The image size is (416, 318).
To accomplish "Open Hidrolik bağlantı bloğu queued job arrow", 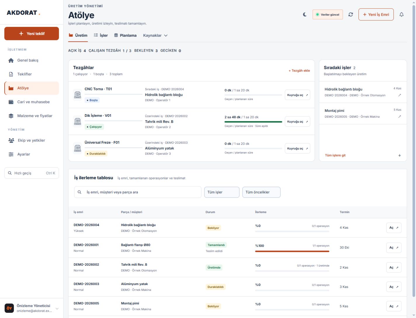I will tap(400, 95).
